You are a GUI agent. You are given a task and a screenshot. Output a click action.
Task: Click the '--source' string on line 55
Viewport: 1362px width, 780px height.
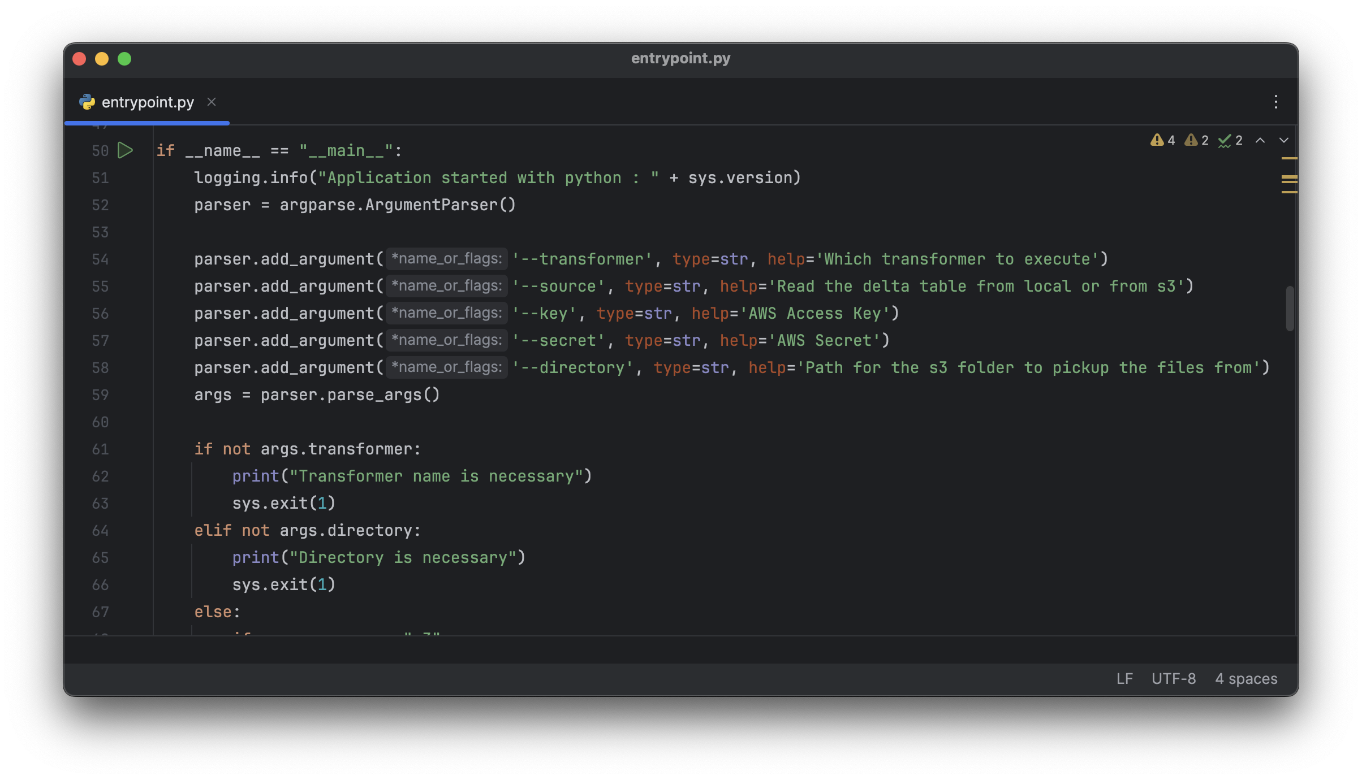558,287
